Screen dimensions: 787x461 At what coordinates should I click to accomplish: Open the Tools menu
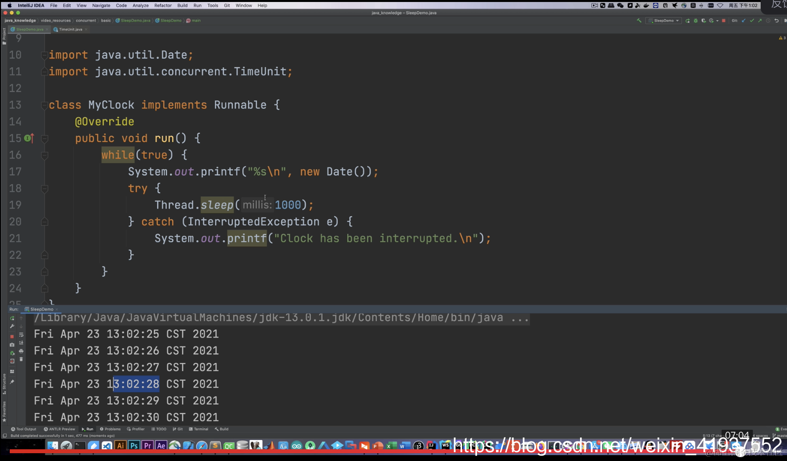pyautogui.click(x=213, y=5)
